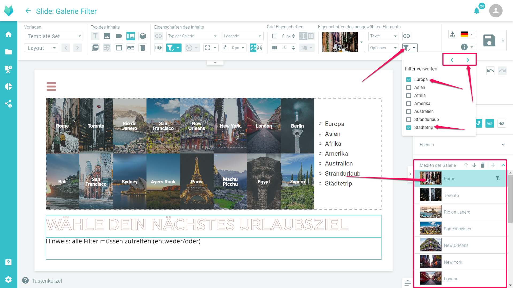The height and width of the screenshot is (288, 513).
Task: Uncheck the Europa filter checkbox
Action: (408, 80)
